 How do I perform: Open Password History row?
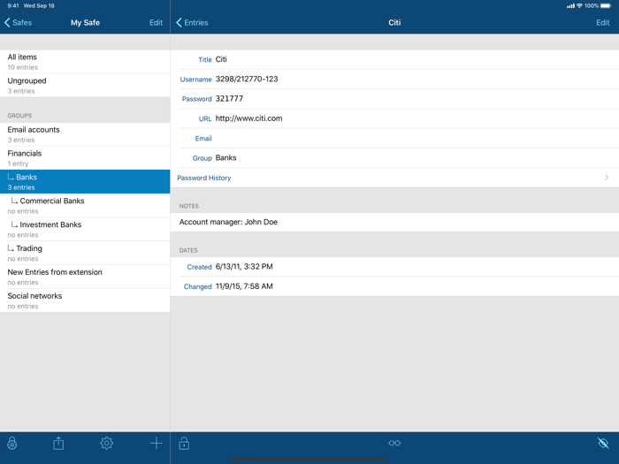pos(394,178)
